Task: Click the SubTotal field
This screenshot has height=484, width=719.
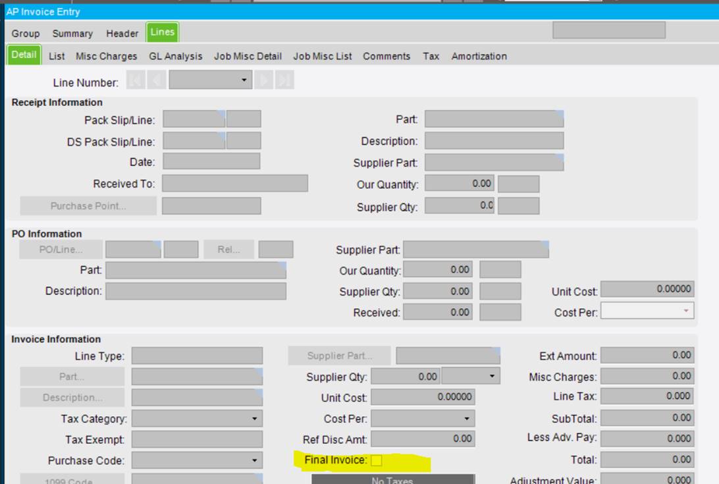Action: coord(647,417)
